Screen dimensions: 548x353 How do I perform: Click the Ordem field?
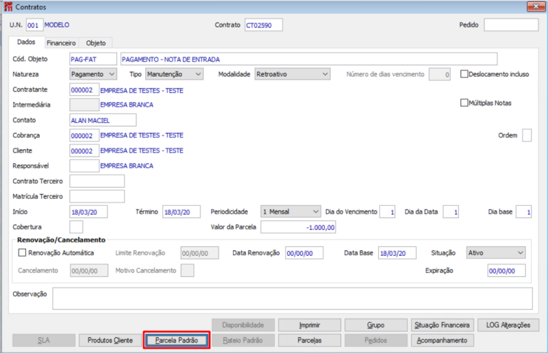tap(527, 135)
